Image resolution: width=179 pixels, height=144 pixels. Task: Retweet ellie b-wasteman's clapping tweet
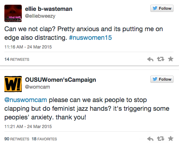coord(160,59)
